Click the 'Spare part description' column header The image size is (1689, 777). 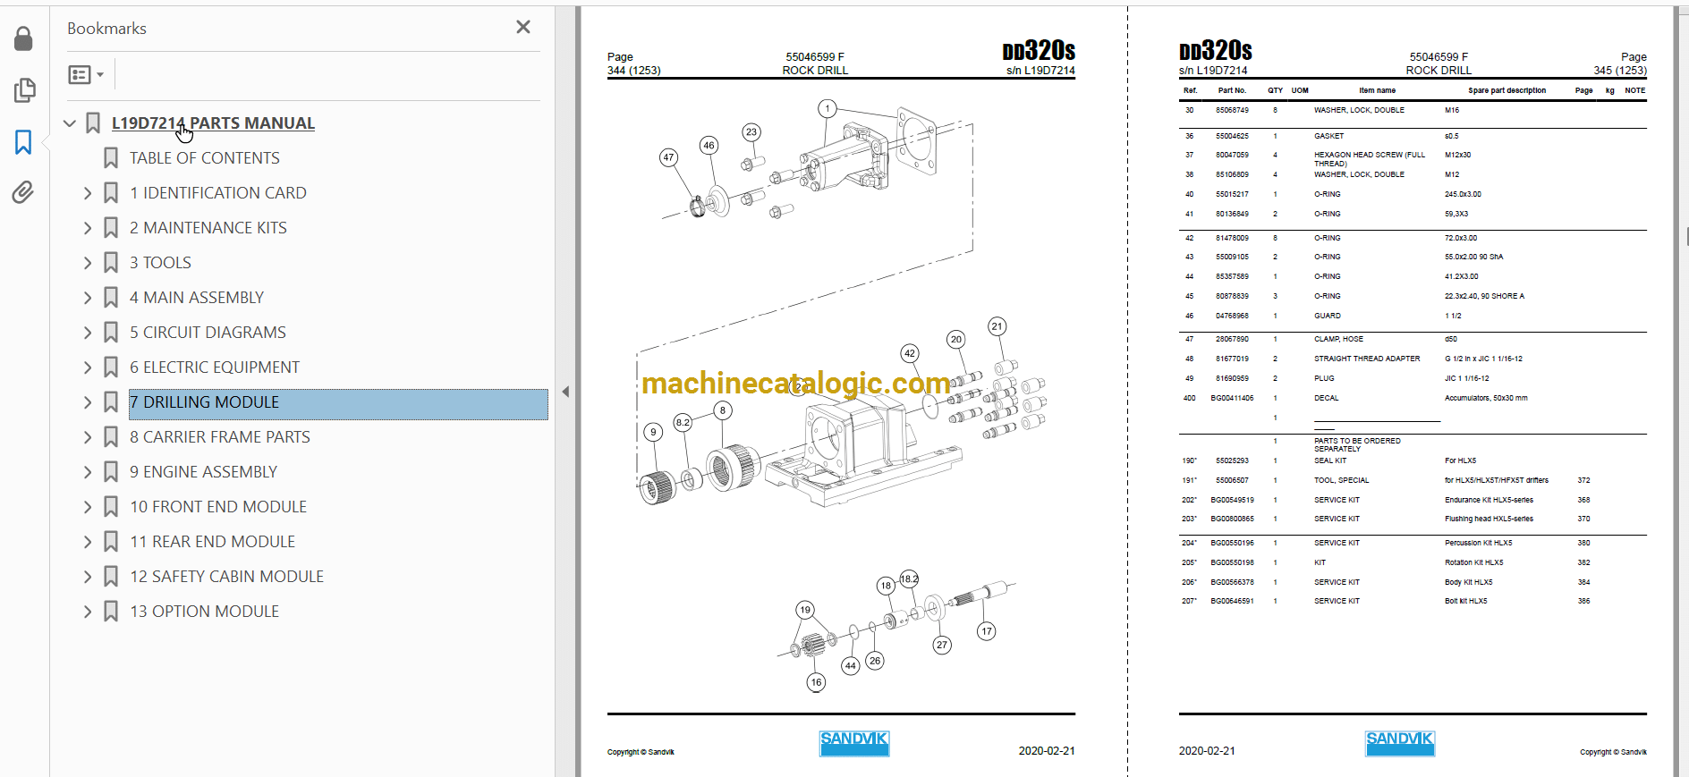click(x=1507, y=90)
